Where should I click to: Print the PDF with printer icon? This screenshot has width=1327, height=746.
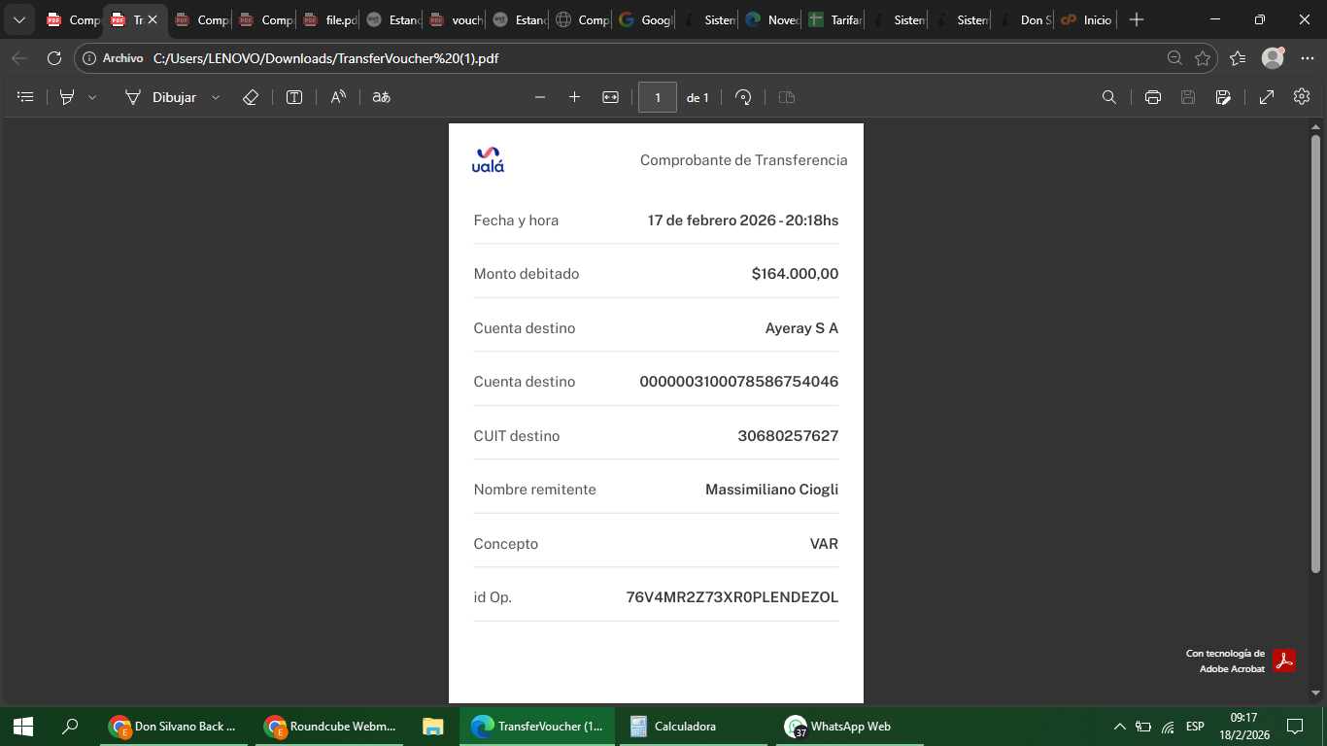[1152, 97]
